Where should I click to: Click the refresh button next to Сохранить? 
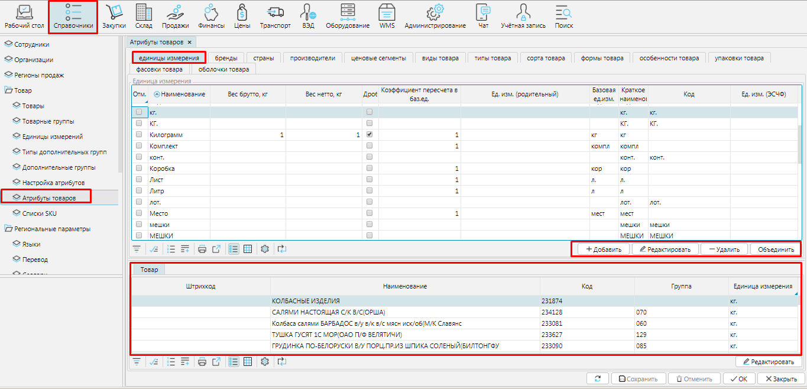[x=597, y=379]
